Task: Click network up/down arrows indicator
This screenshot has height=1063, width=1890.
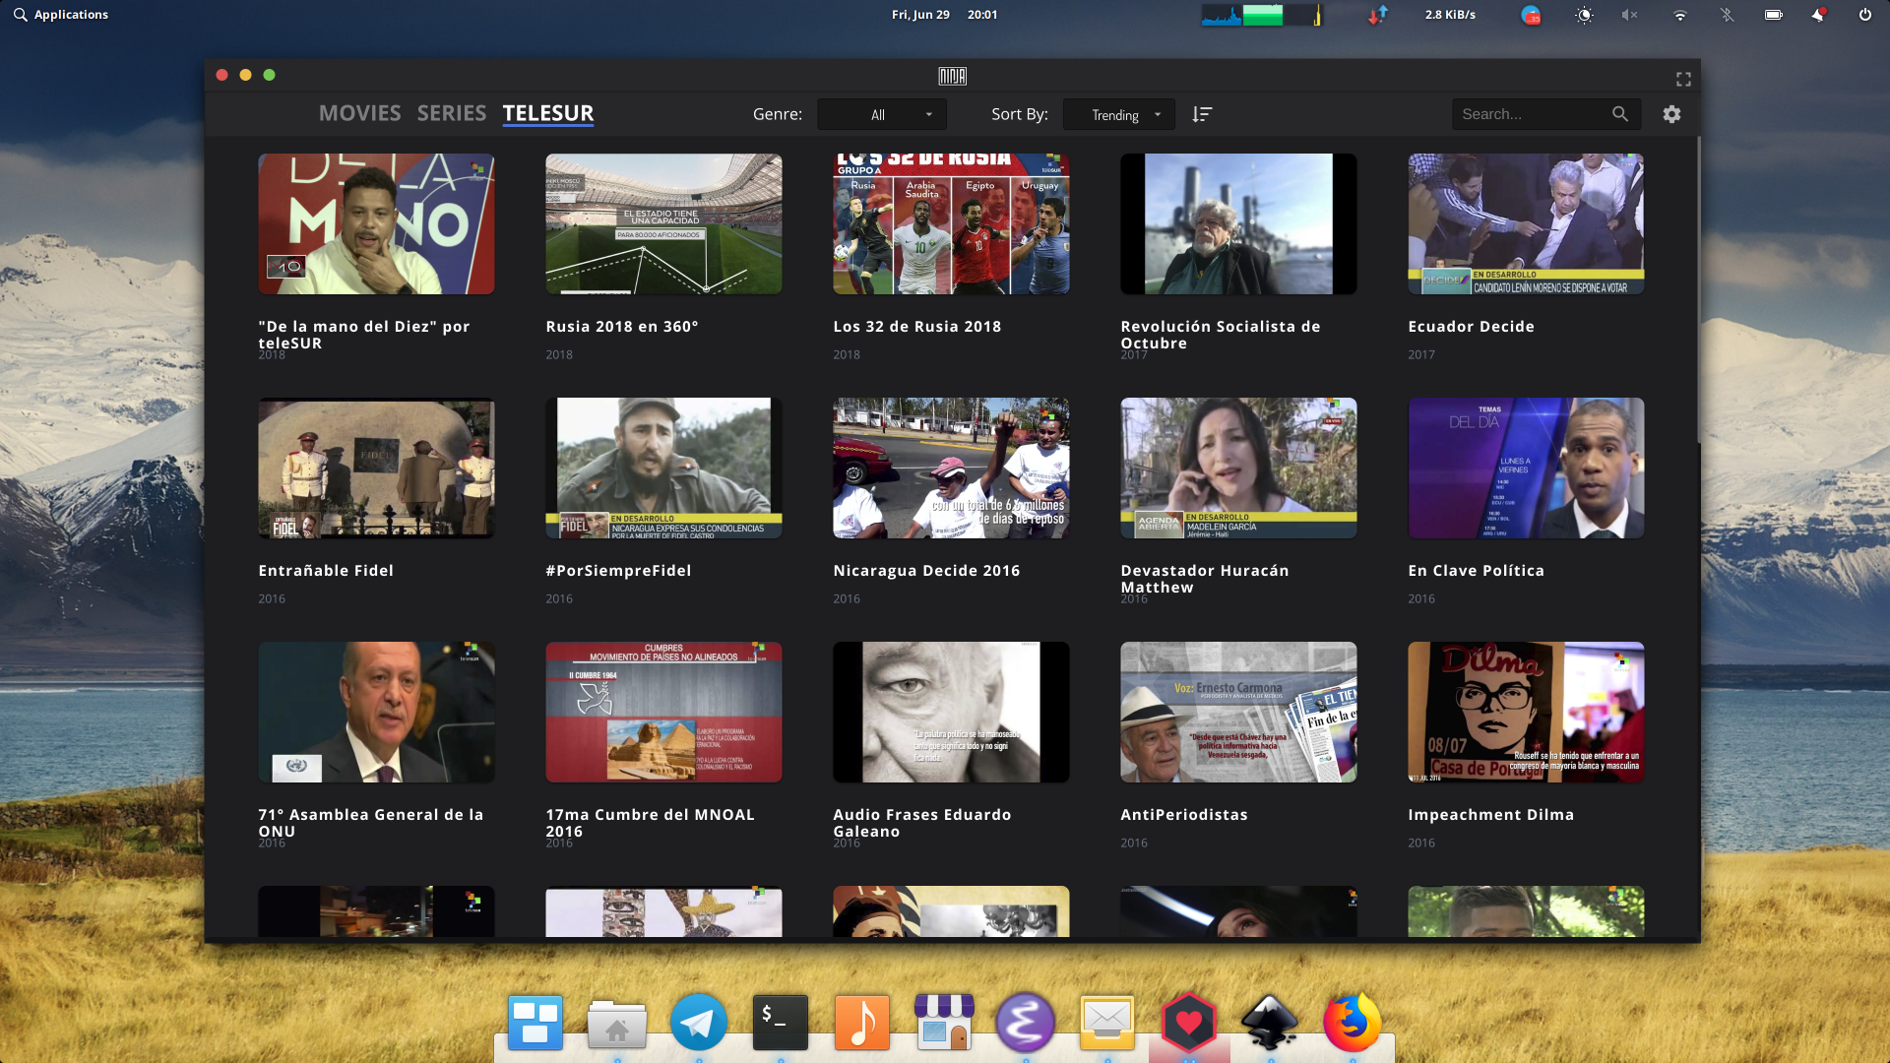Action: (1377, 15)
